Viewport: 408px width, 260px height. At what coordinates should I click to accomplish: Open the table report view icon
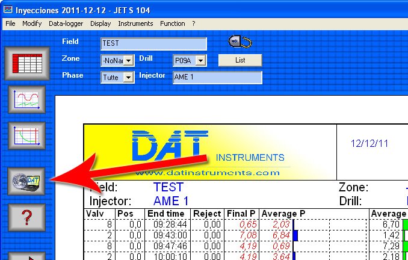pos(26,63)
